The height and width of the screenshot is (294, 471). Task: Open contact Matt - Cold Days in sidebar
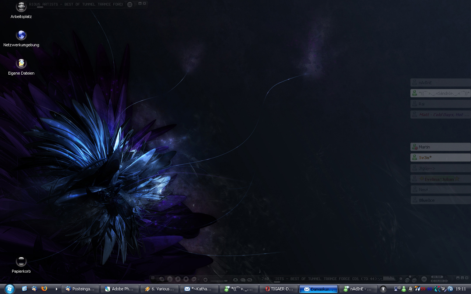(440, 115)
